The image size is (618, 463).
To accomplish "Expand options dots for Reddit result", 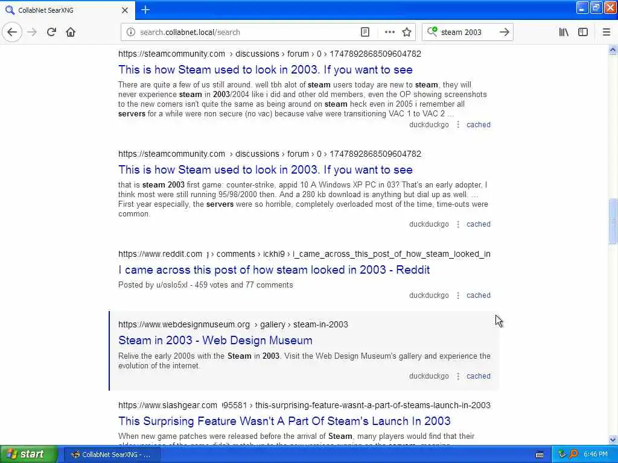I will coord(458,295).
